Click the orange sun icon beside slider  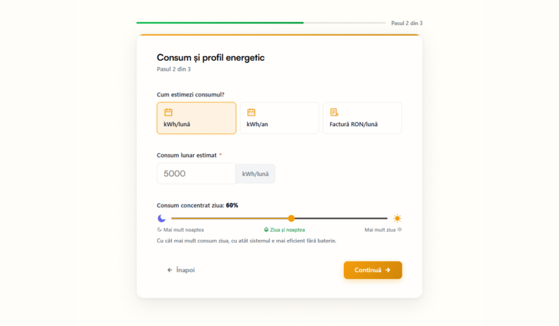point(397,218)
